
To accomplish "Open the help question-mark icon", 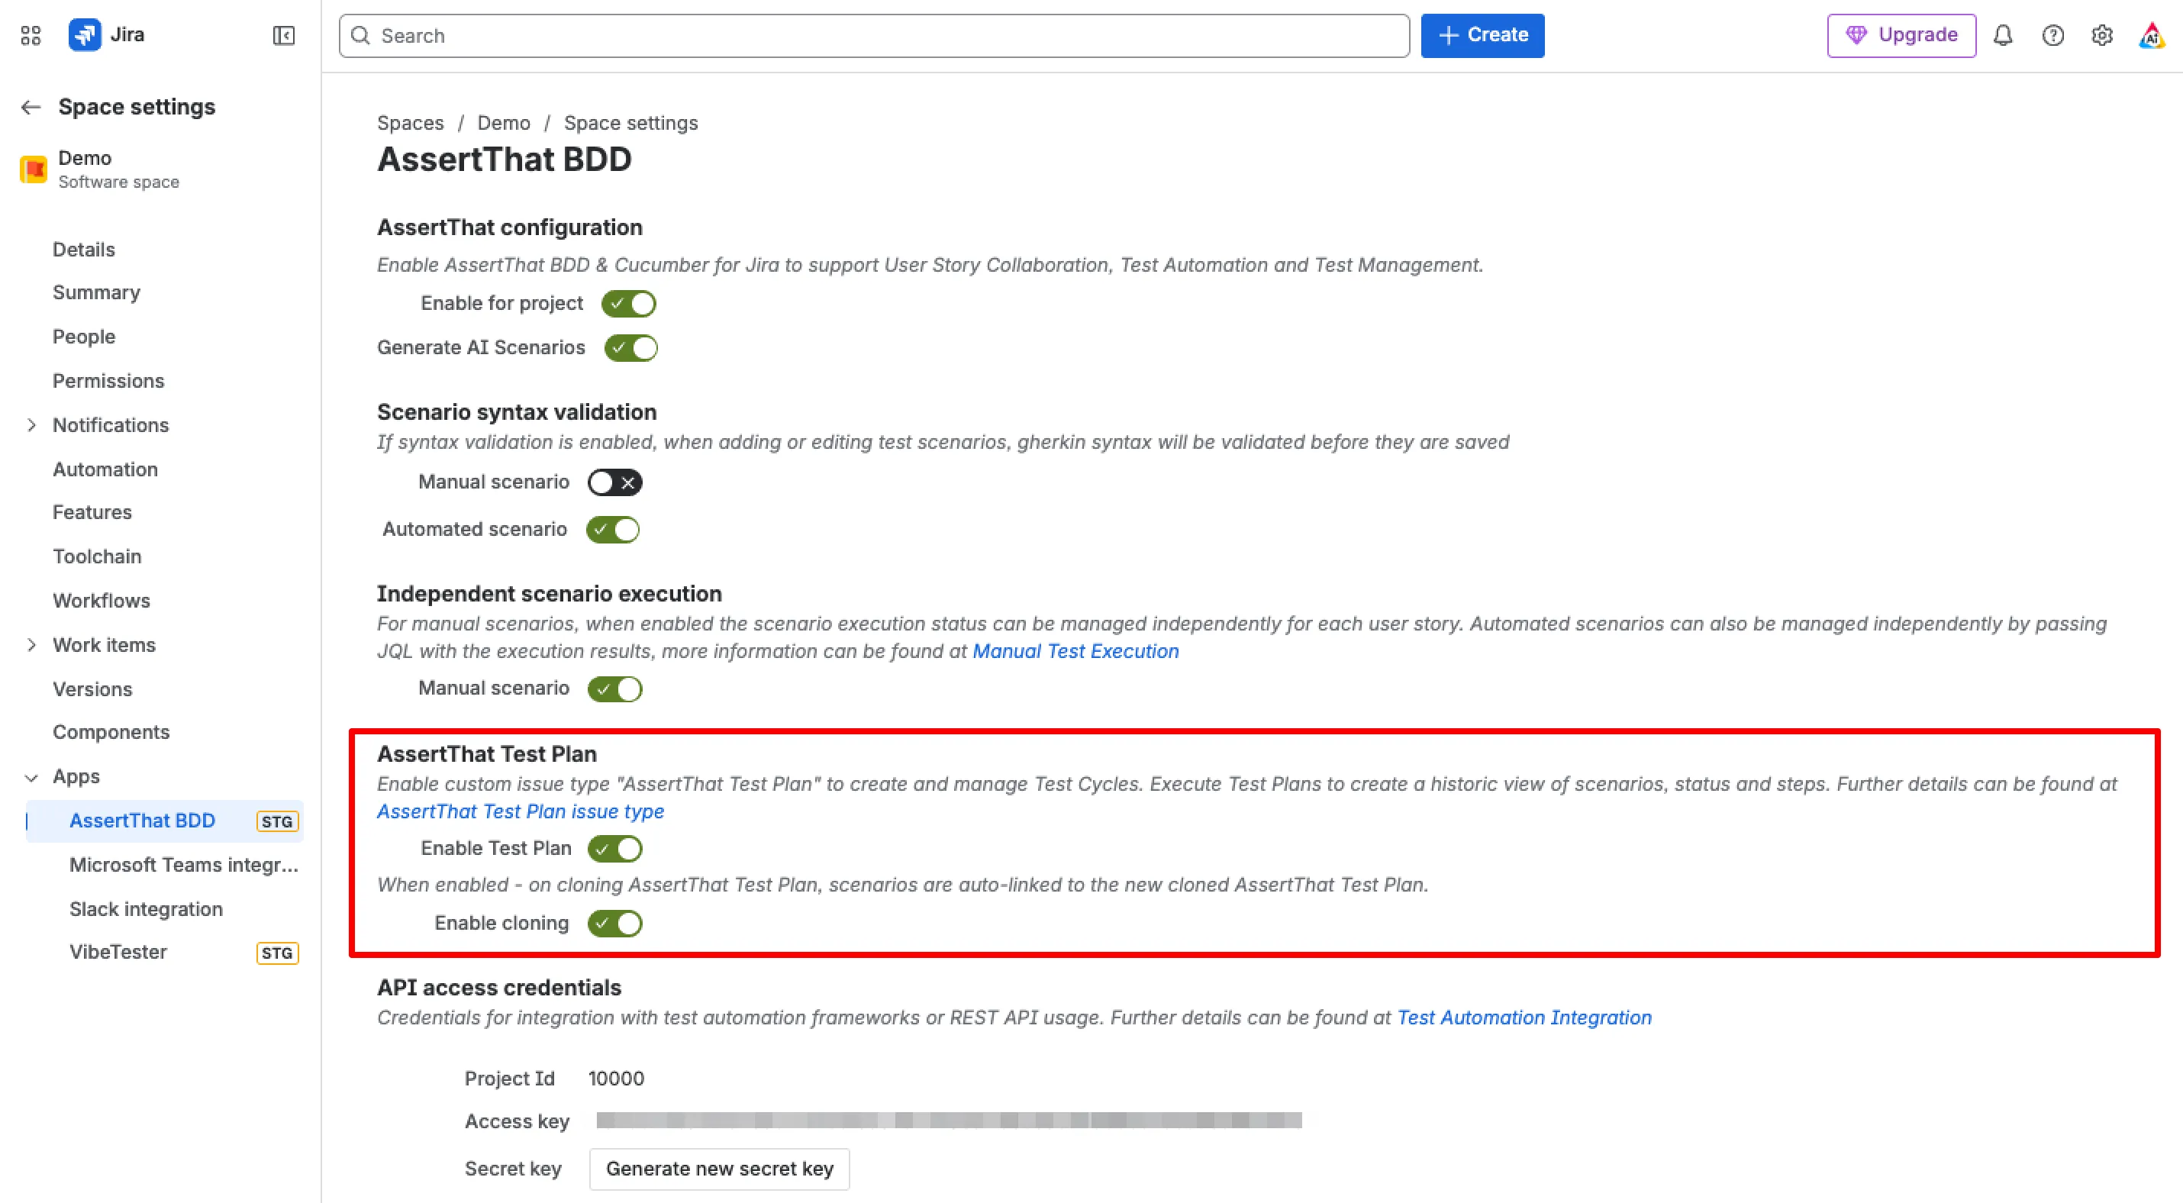I will tap(2052, 36).
